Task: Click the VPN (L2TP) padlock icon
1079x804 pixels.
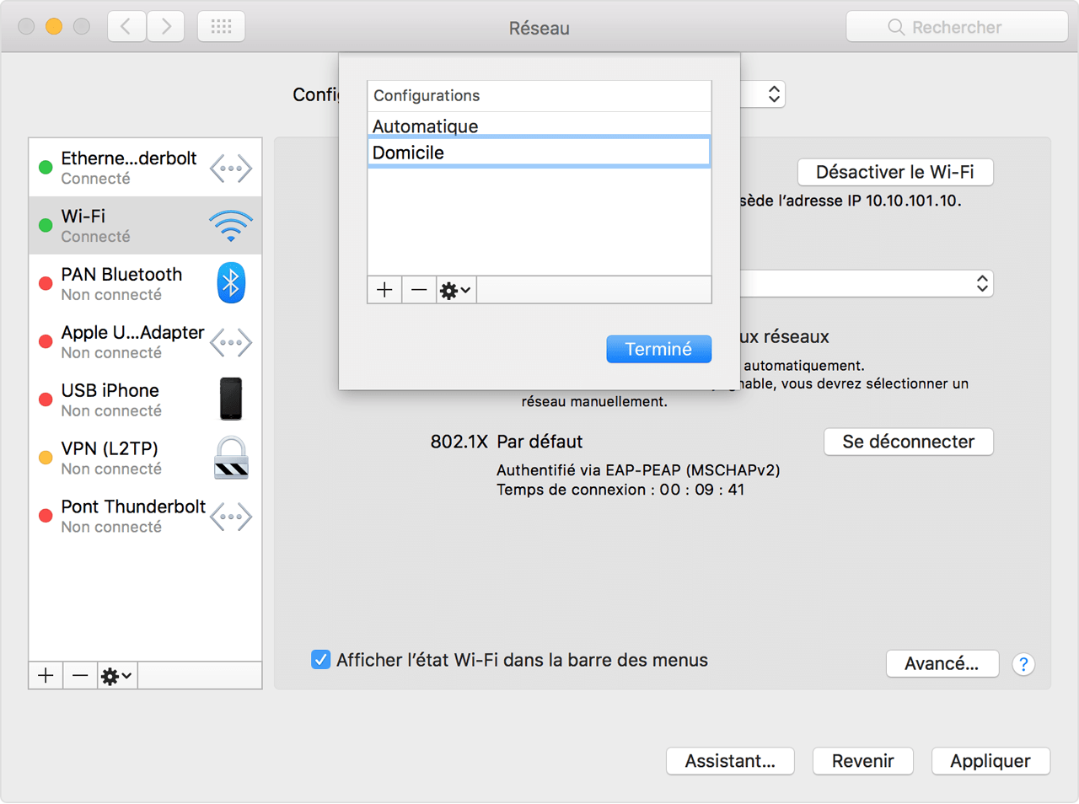Action: [x=231, y=458]
